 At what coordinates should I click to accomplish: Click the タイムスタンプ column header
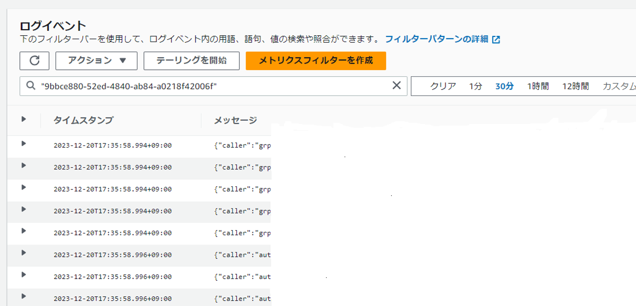83,120
